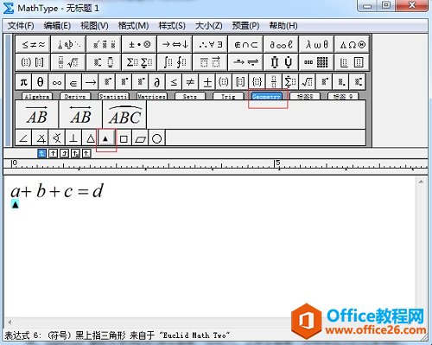Insert the less-than-or-equal symbol in small bar
This screenshot has width=432, height=345.
[174, 82]
